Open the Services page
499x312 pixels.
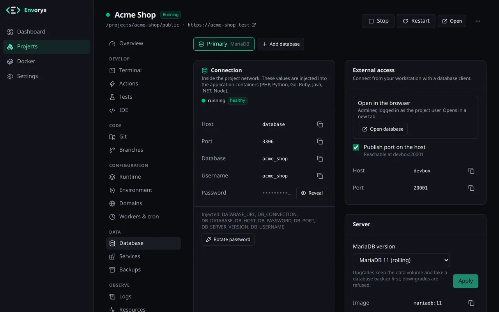[x=143, y=257]
